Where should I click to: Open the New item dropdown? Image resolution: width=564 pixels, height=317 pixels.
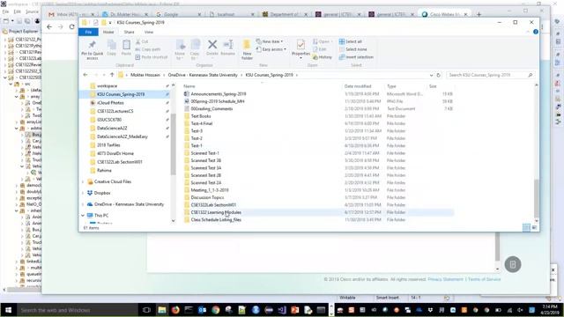(270, 41)
